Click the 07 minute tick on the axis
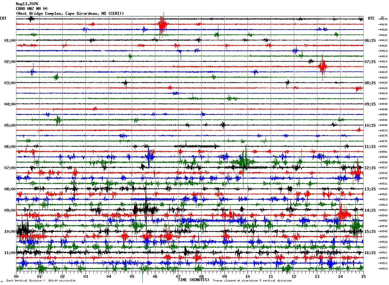The height and width of the screenshot is (285, 389). click(178, 276)
